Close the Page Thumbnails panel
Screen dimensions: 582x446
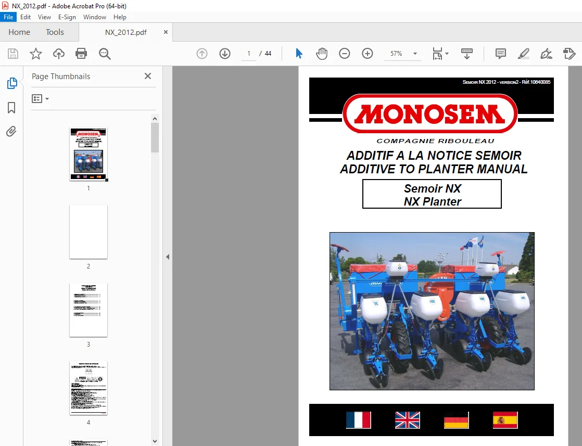click(x=148, y=76)
